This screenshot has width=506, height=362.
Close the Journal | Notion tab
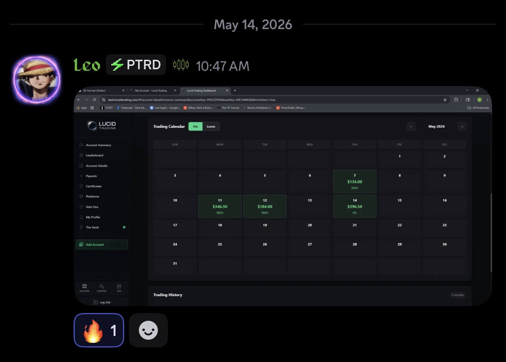[x=123, y=91]
